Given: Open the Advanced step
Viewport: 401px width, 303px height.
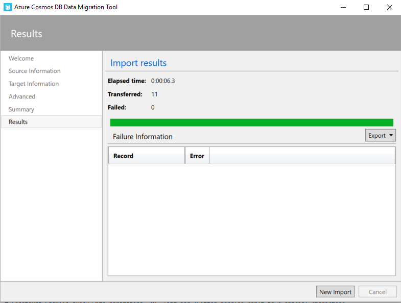Looking at the screenshot, I should click(22, 96).
